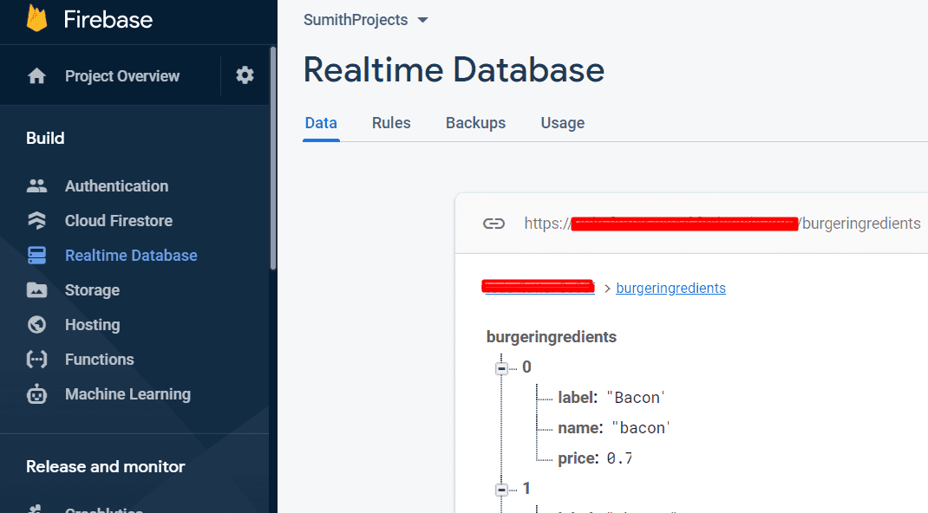Open Cloud Firestore in sidebar

point(118,220)
